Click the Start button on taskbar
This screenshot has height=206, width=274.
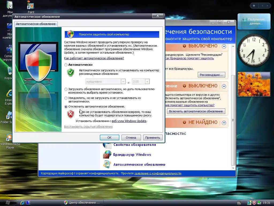(8, 203)
